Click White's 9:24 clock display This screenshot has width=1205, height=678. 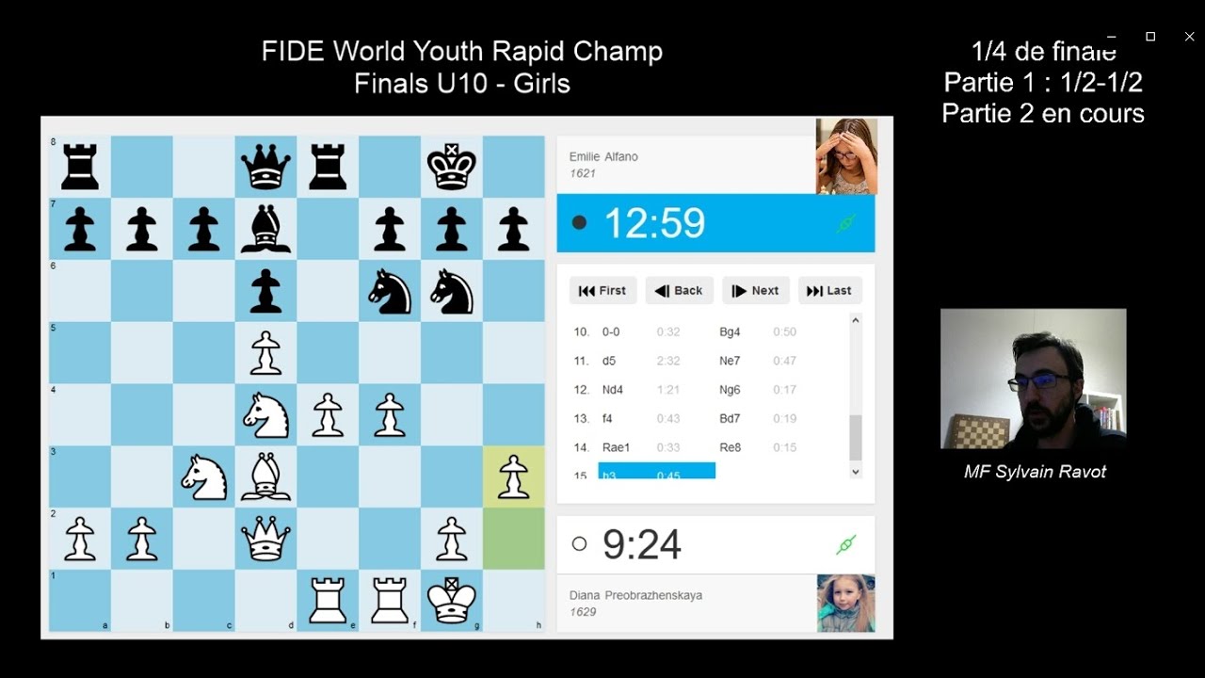pos(642,544)
